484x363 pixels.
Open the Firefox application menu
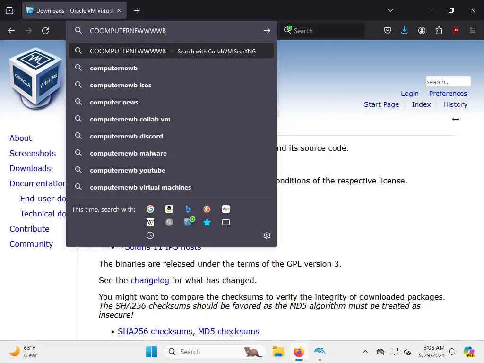tap(473, 30)
